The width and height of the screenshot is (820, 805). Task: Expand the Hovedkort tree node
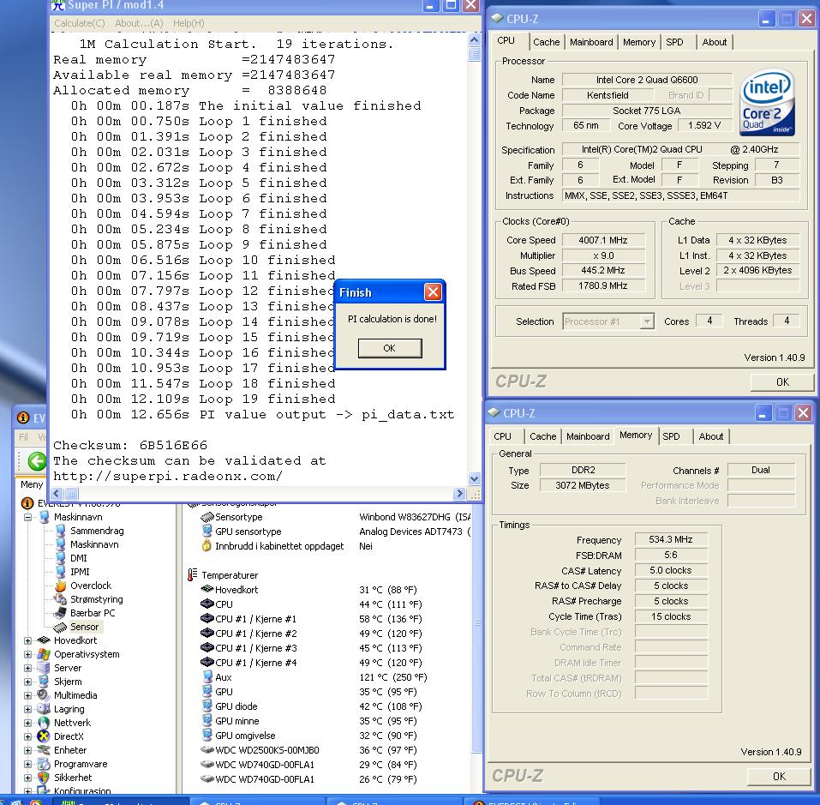(x=27, y=640)
